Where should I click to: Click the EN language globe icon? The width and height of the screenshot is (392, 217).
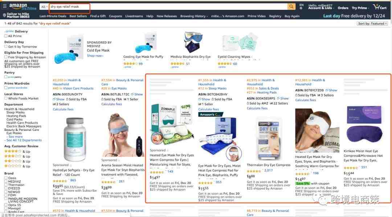tap(301, 7)
